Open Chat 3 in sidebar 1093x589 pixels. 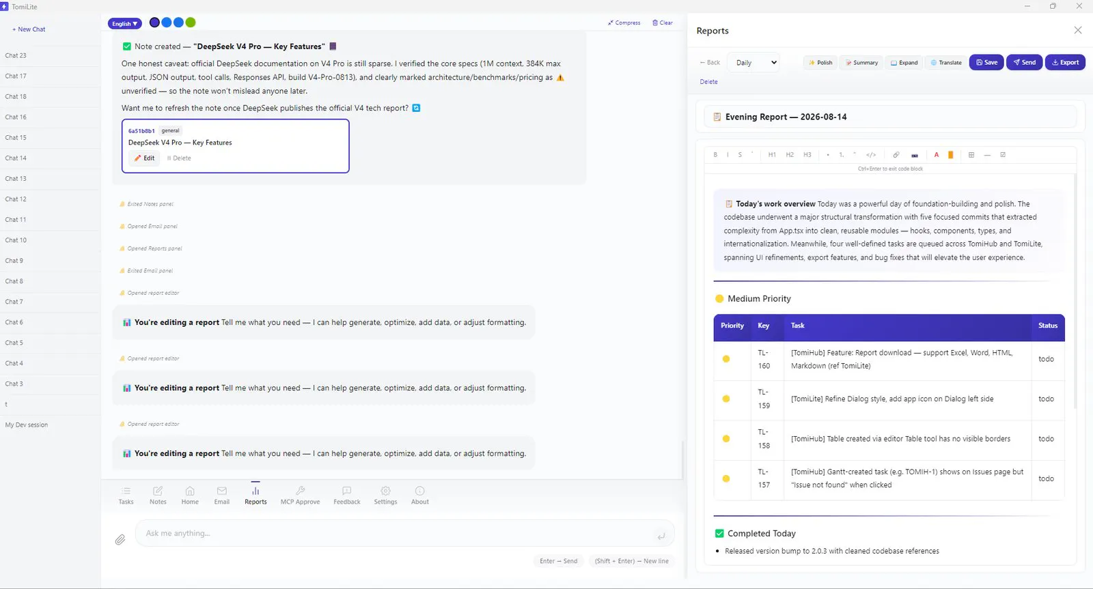click(x=51, y=384)
